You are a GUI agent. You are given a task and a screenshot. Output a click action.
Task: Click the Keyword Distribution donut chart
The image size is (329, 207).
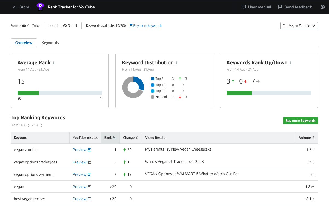(x=133, y=88)
